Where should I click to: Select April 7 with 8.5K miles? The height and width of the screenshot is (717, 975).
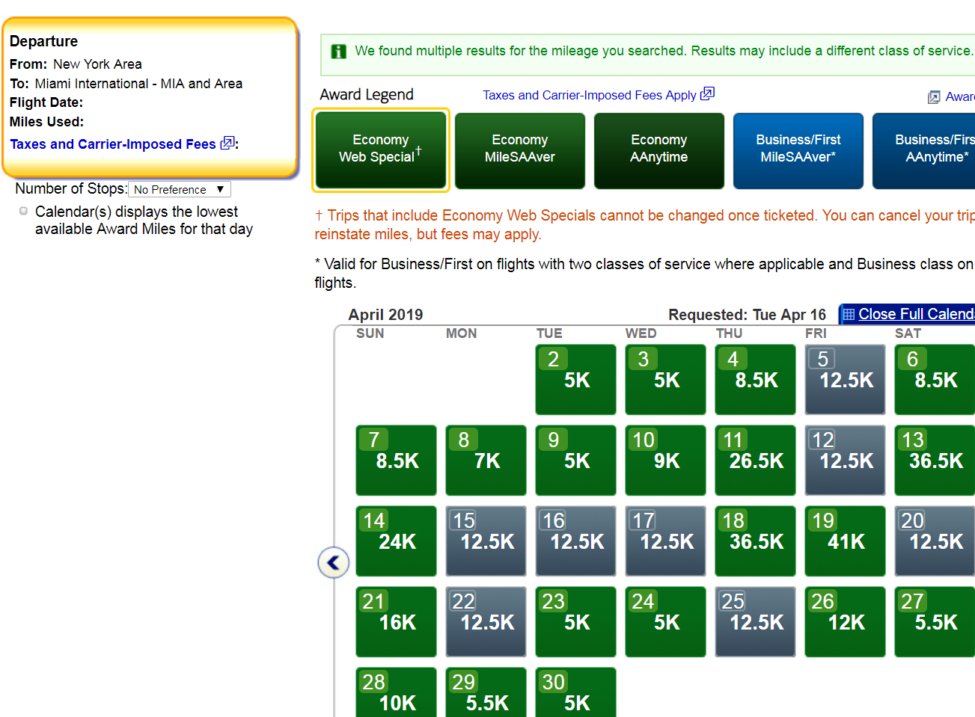397,461
